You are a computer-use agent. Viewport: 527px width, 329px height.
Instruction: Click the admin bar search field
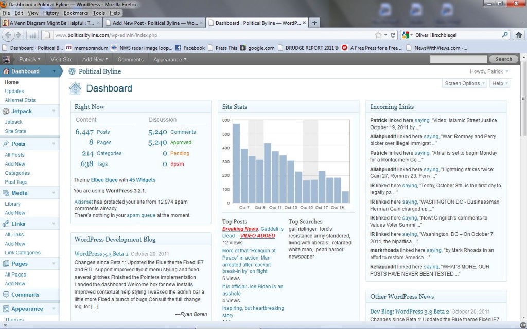point(458,59)
